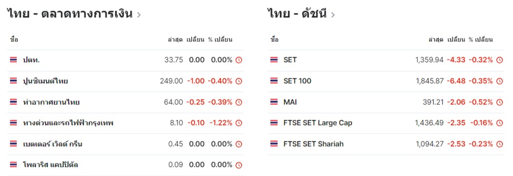
Task: Open the เบตเตอร์ เวิลด์ กรีน stock page
Action: click(x=52, y=144)
